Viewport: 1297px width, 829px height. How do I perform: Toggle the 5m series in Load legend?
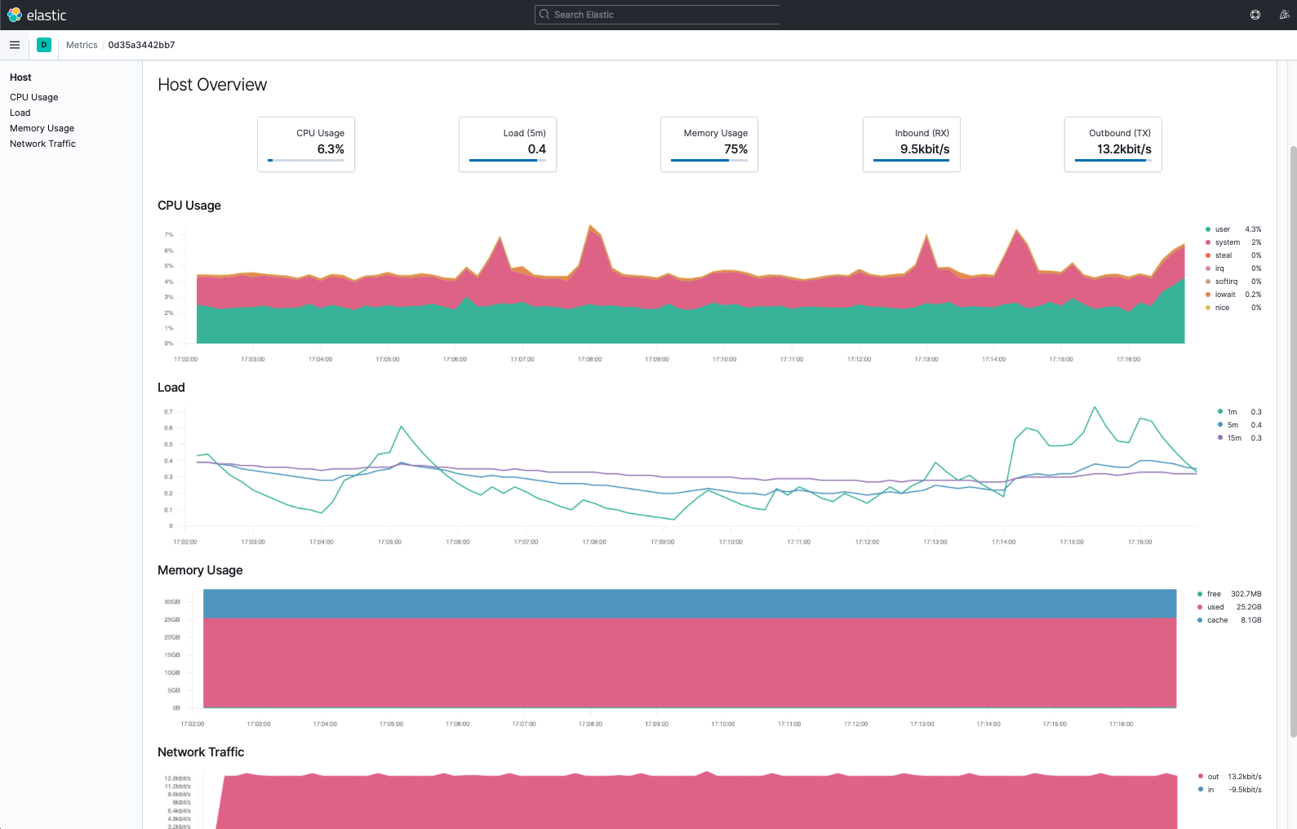point(1233,425)
